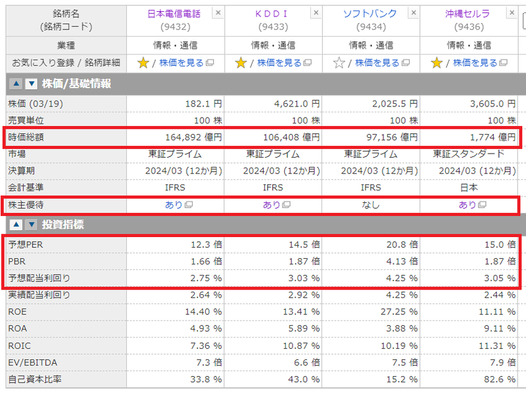The height and width of the screenshot is (396, 526).
Task: Click 株主優待 なし cell for ソフトバンク
Action: click(x=371, y=205)
